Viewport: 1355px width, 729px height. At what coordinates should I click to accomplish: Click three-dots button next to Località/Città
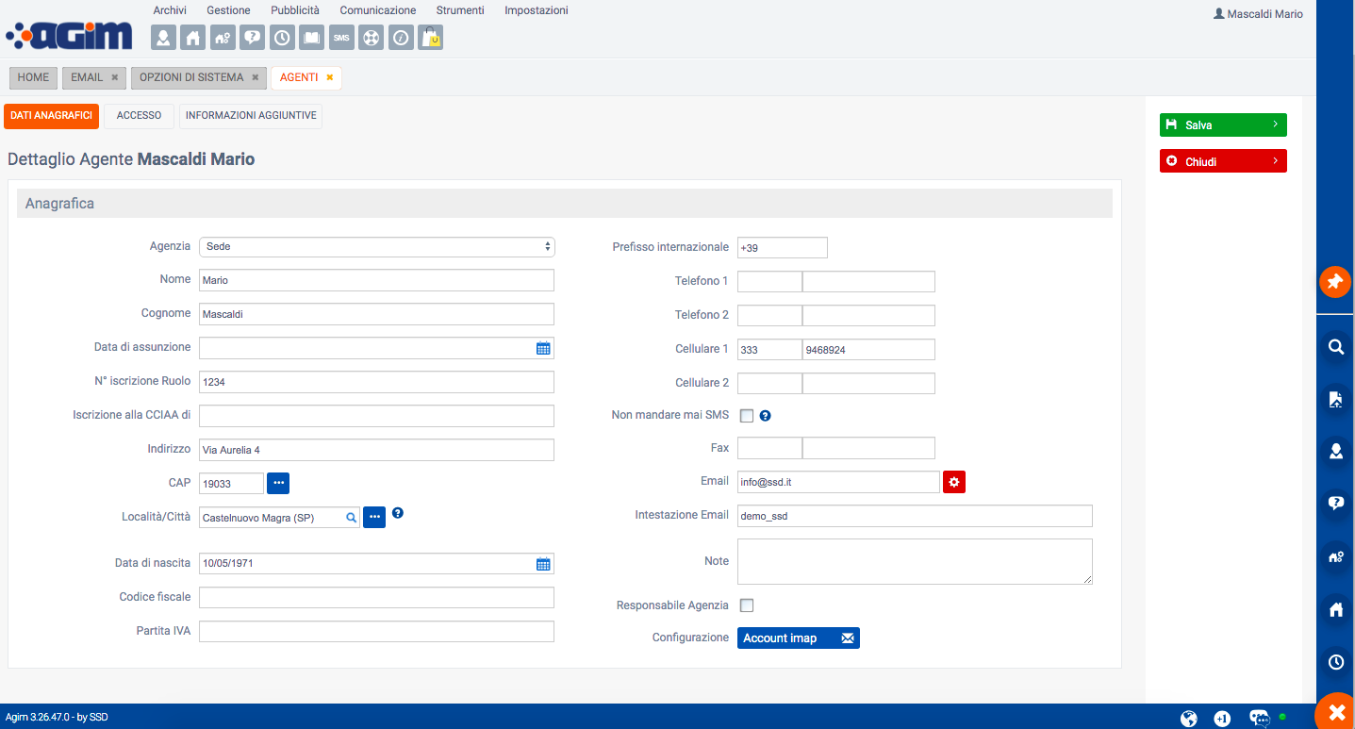pyautogui.click(x=374, y=517)
